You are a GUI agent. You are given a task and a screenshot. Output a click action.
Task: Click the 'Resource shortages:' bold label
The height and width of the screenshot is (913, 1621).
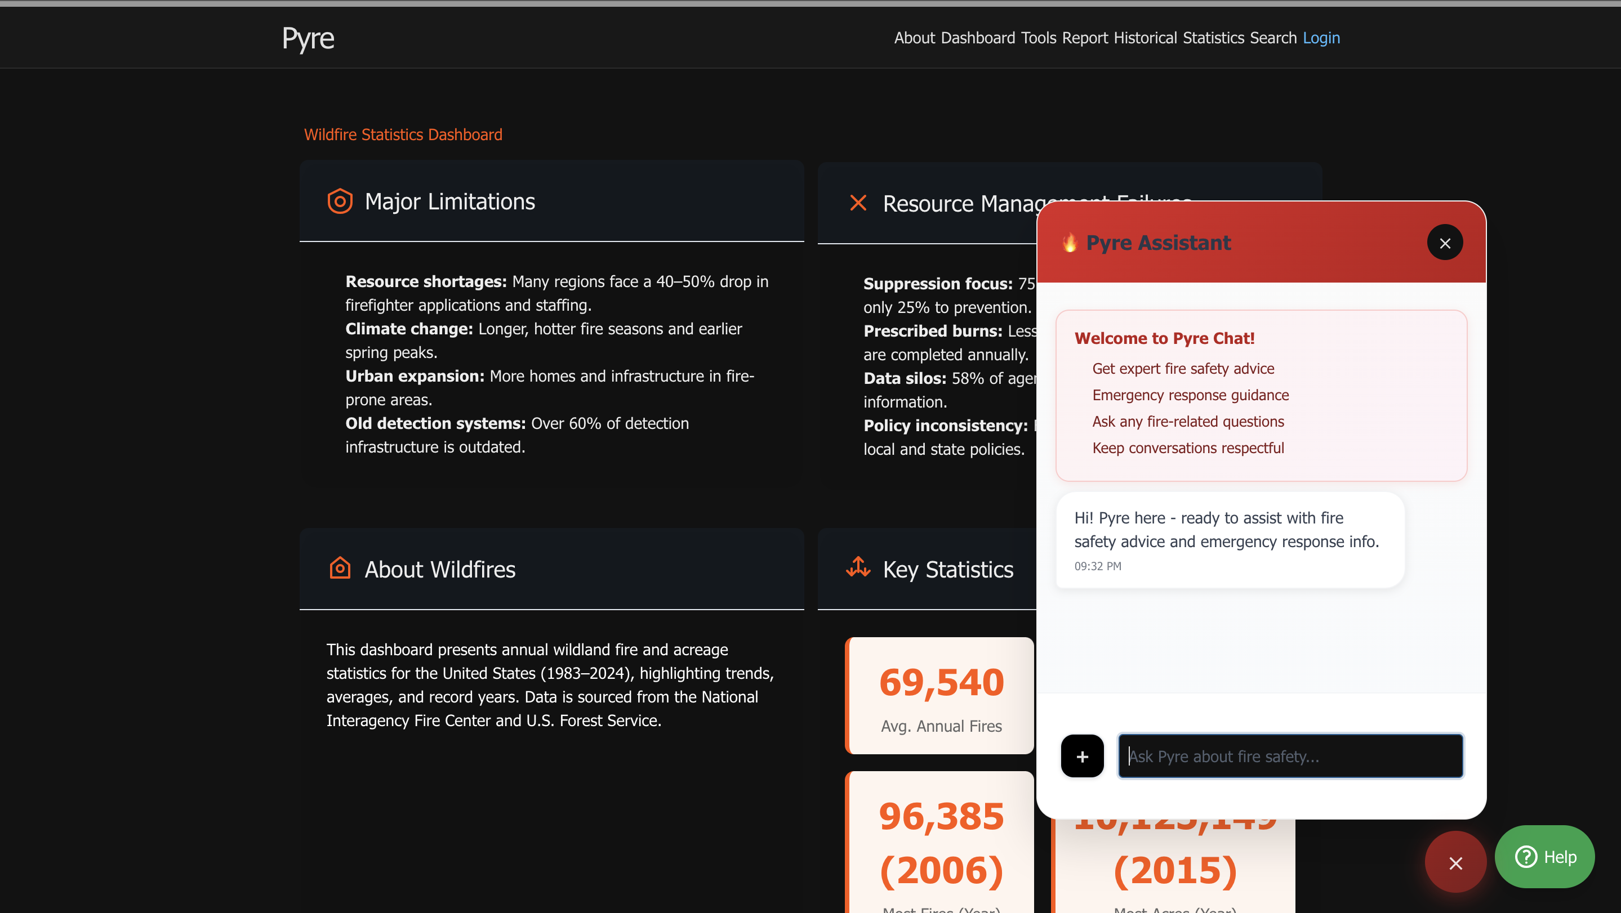point(426,281)
